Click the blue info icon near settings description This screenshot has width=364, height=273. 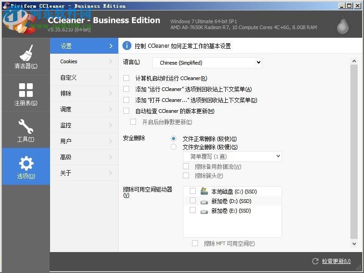pyautogui.click(x=126, y=45)
